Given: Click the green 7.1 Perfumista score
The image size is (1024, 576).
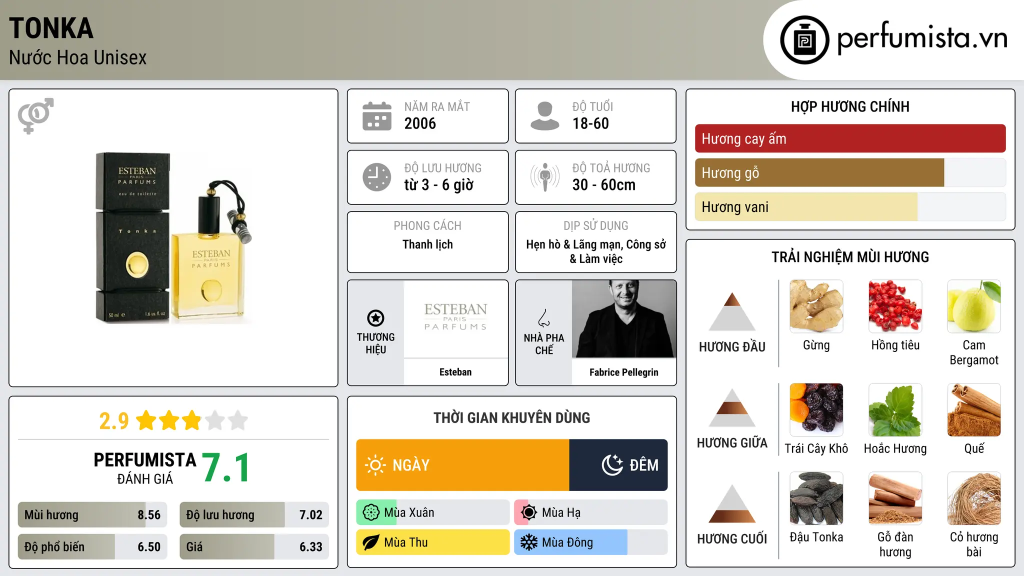Looking at the screenshot, I should click(226, 467).
